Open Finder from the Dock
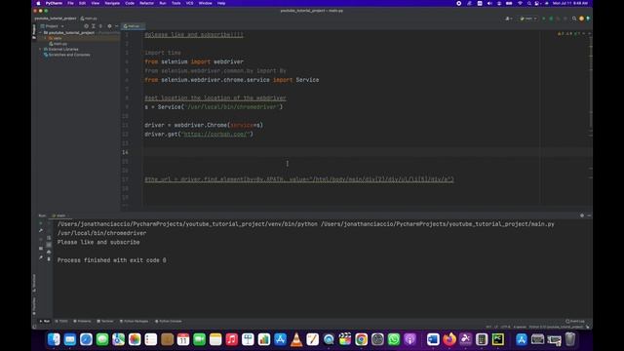The image size is (624, 351). (x=54, y=339)
